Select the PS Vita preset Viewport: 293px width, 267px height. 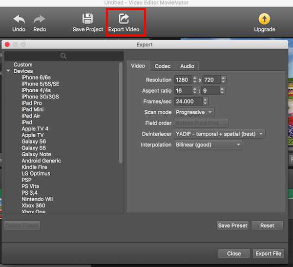(x=30, y=186)
